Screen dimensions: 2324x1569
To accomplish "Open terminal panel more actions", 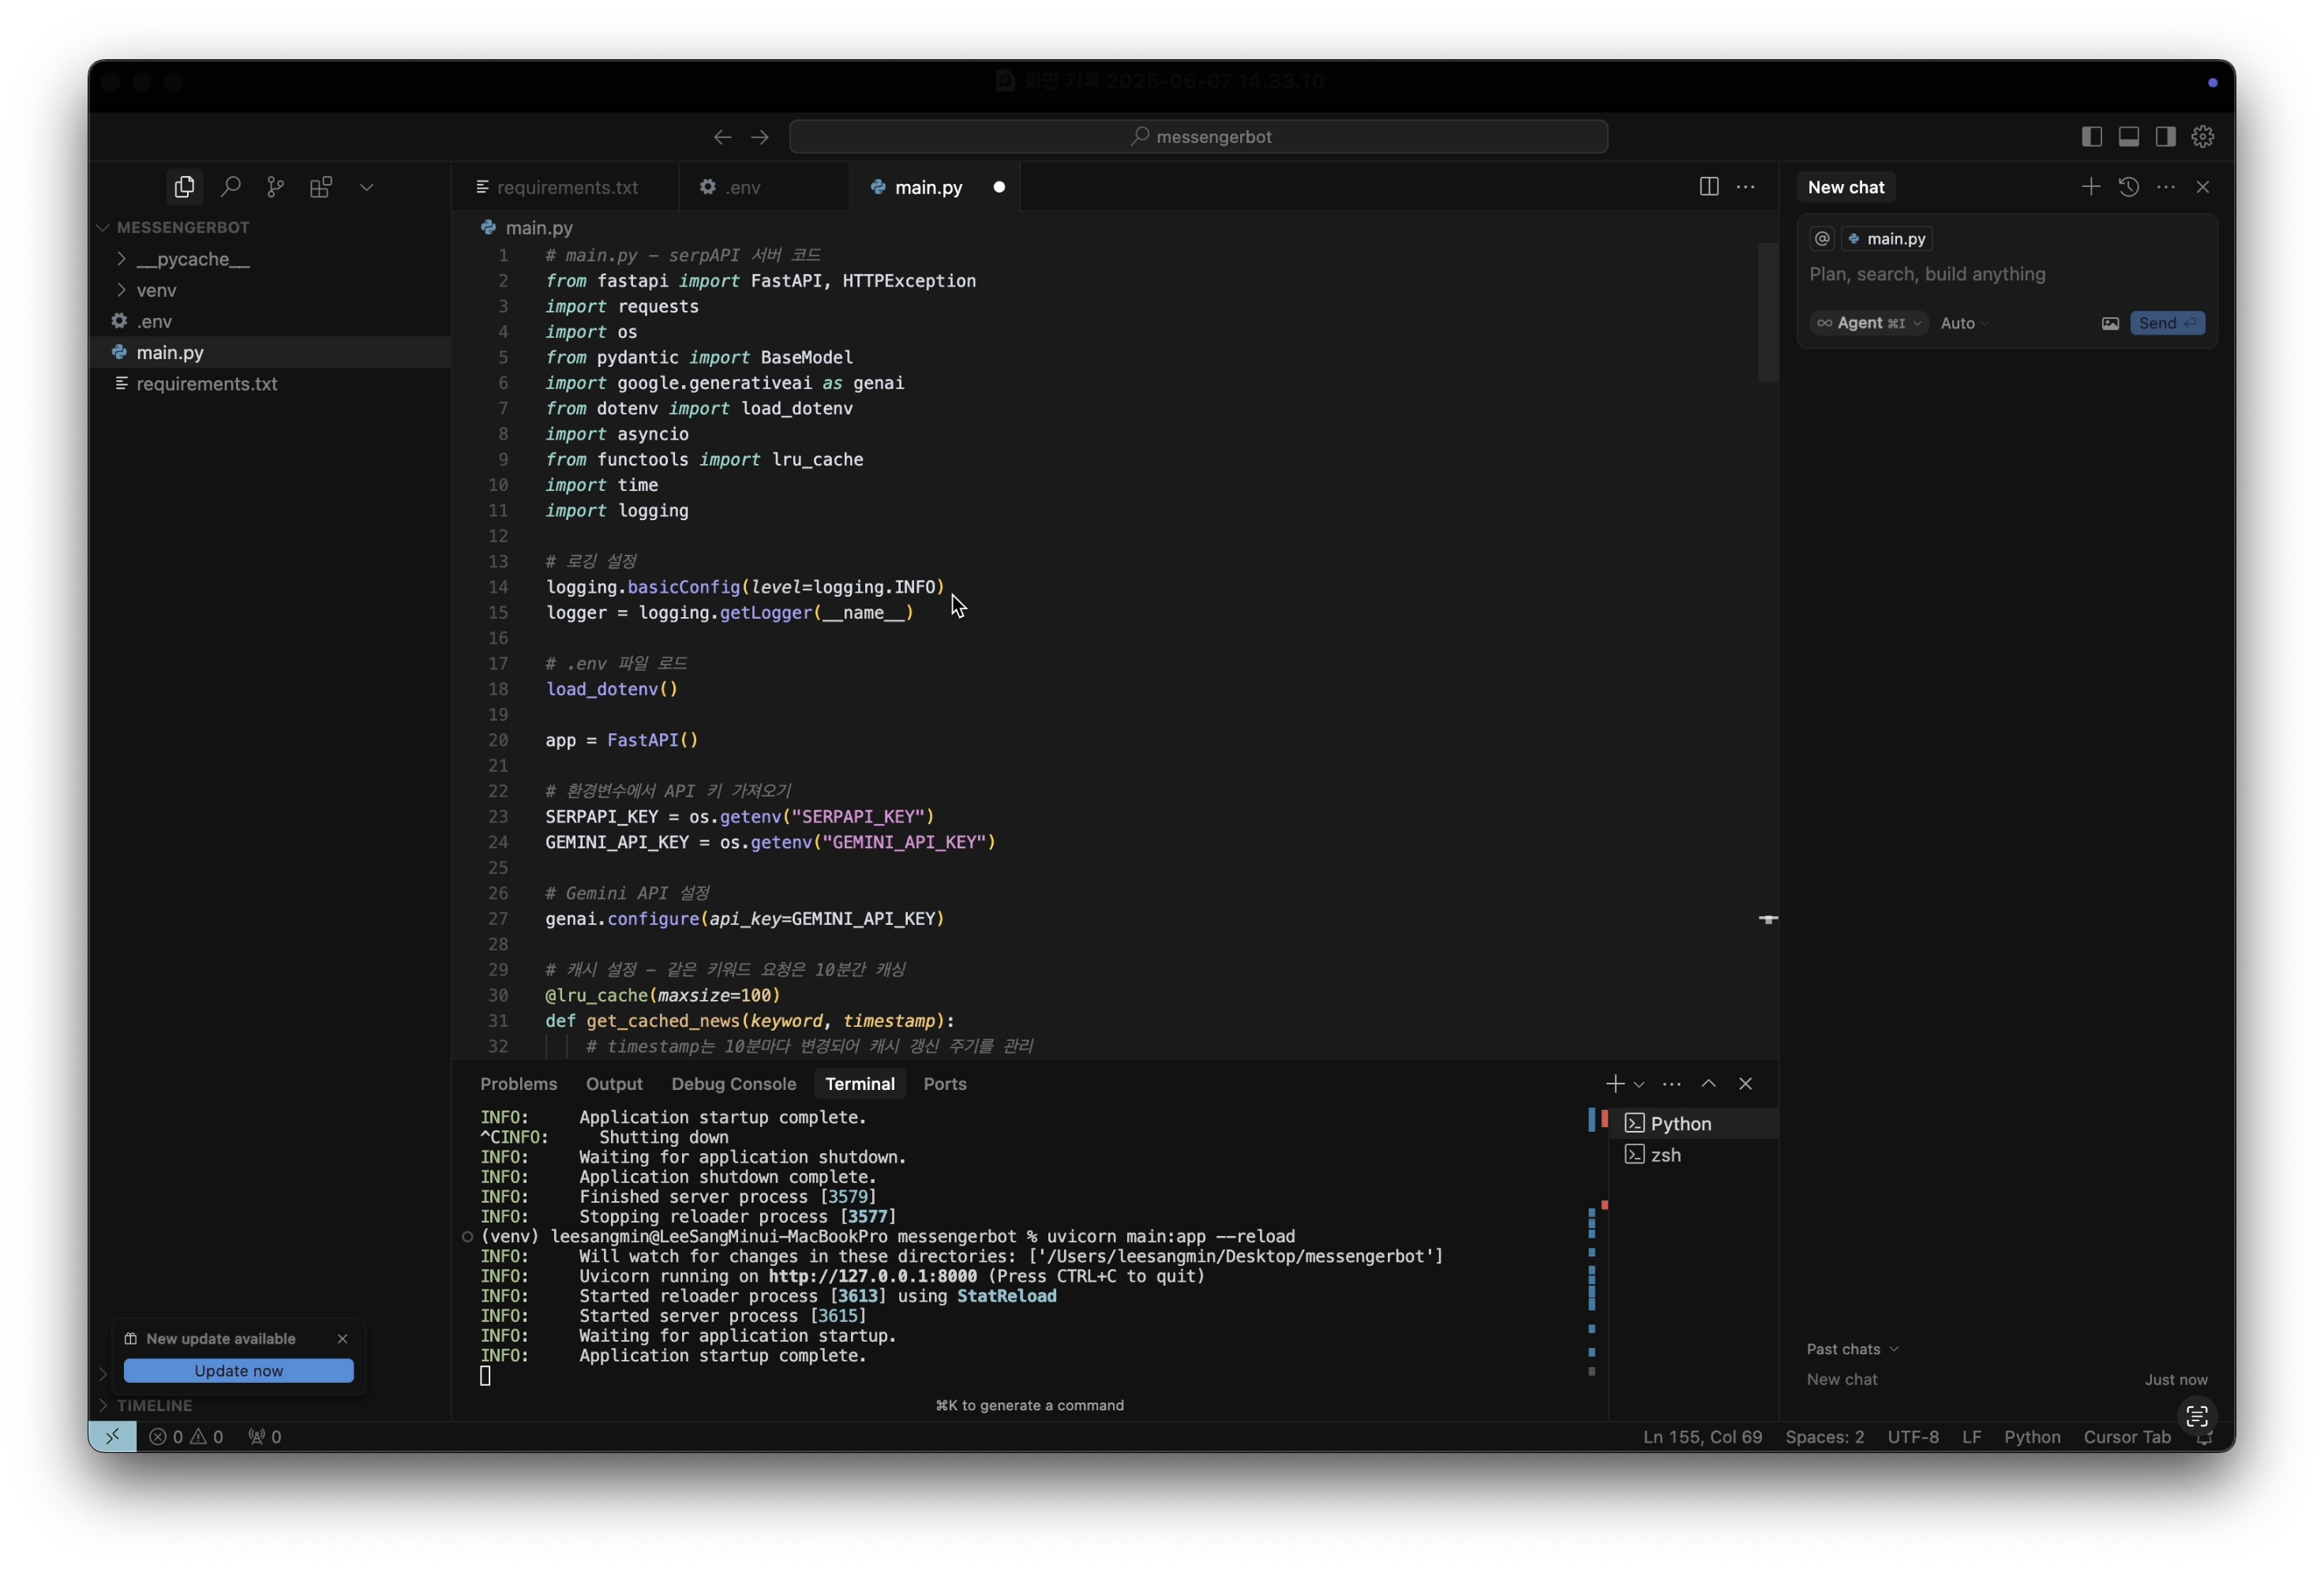I will pos(1671,1083).
